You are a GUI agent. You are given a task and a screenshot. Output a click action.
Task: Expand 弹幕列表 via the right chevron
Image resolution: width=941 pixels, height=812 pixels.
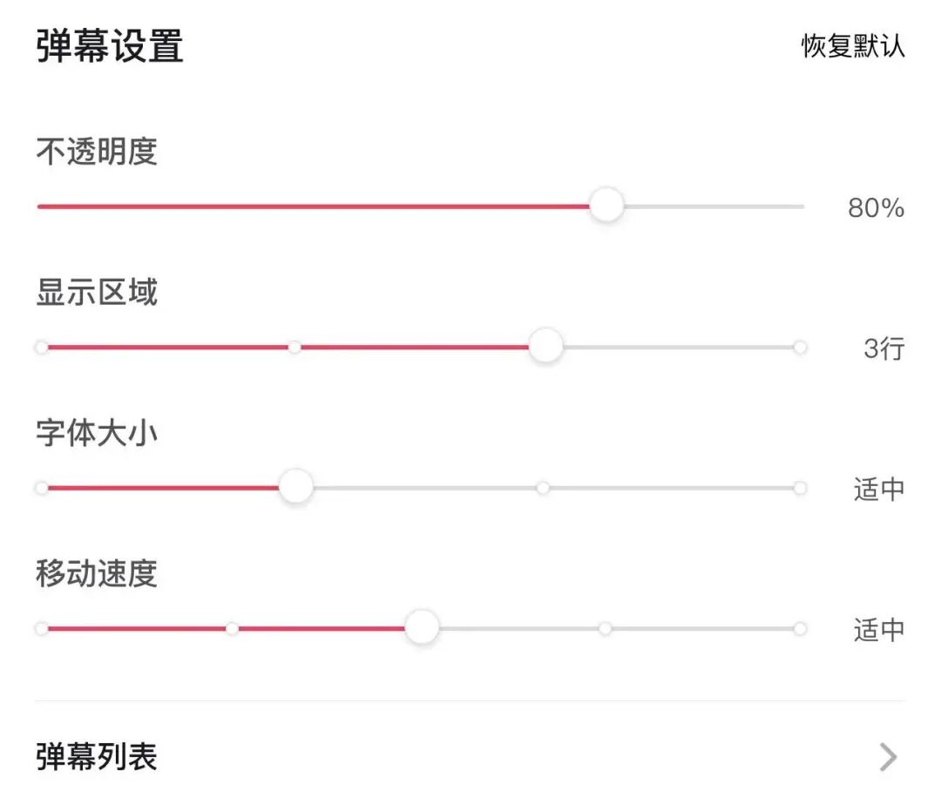click(887, 756)
